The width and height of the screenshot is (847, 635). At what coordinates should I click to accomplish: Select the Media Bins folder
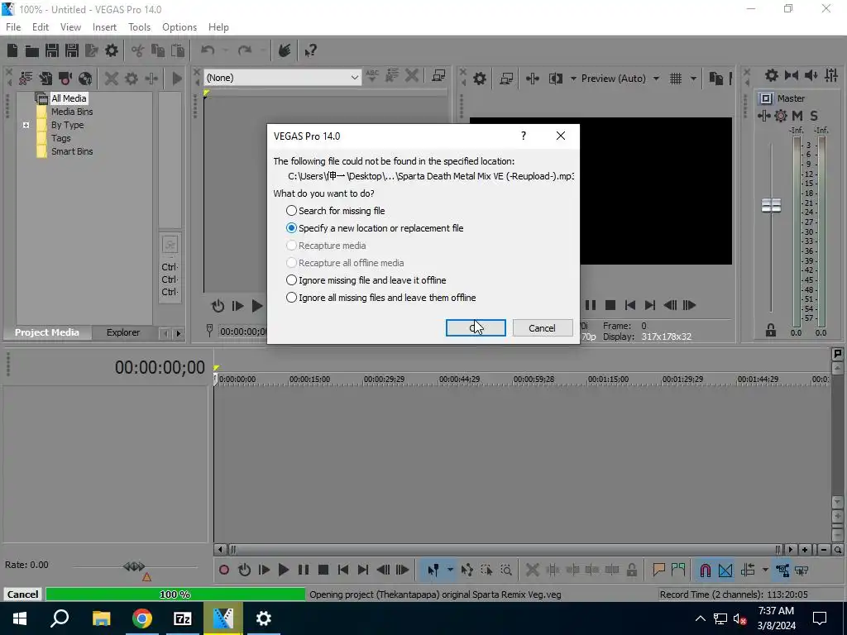(72, 112)
